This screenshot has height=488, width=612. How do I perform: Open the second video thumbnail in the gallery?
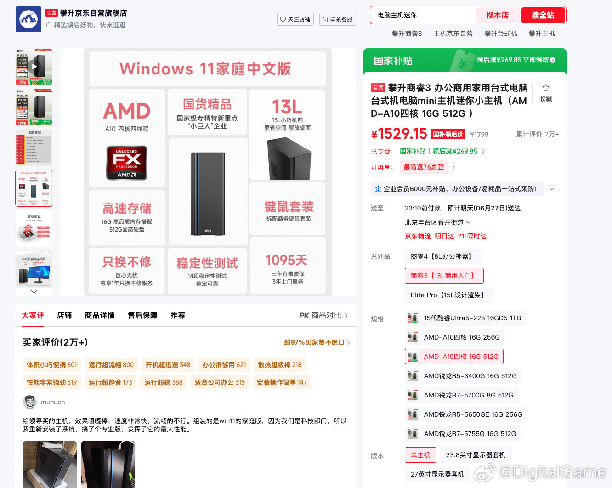click(x=34, y=108)
